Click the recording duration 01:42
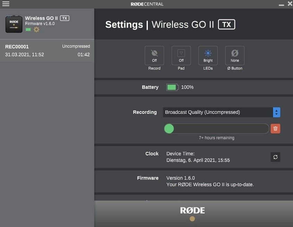This screenshot has width=293, height=227. pos(84,55)
